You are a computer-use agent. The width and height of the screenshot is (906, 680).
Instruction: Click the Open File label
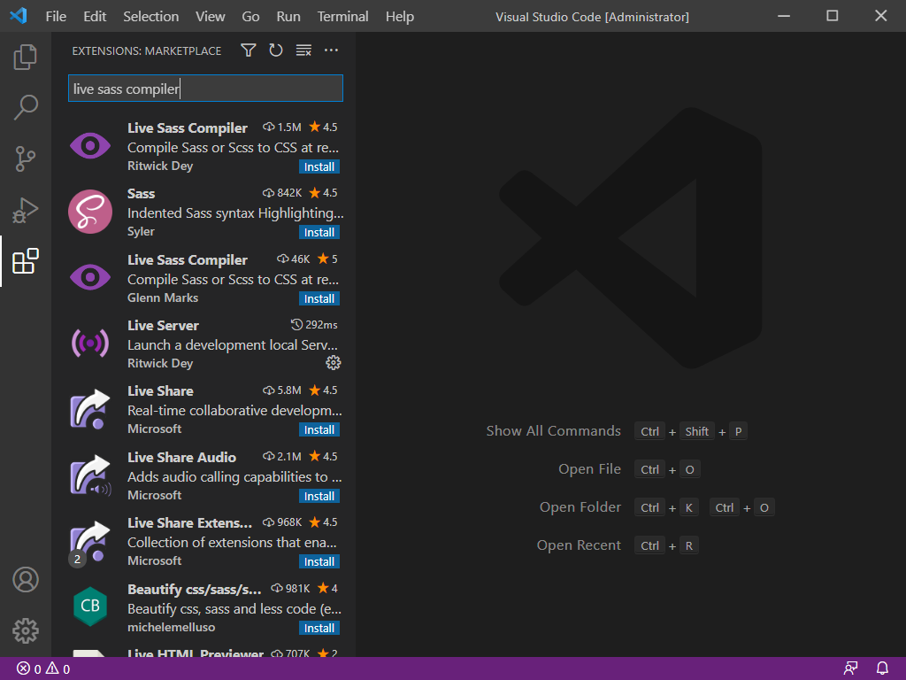click(589, 469)
